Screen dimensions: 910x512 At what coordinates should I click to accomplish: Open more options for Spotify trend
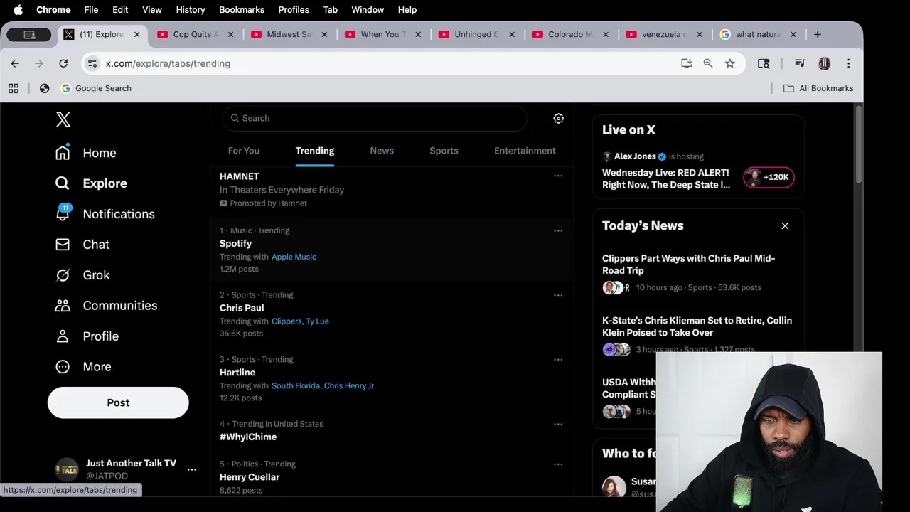click(558, 230)
